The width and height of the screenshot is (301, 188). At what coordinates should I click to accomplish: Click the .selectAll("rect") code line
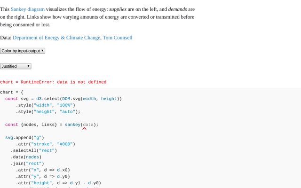(x=34, y=150)
